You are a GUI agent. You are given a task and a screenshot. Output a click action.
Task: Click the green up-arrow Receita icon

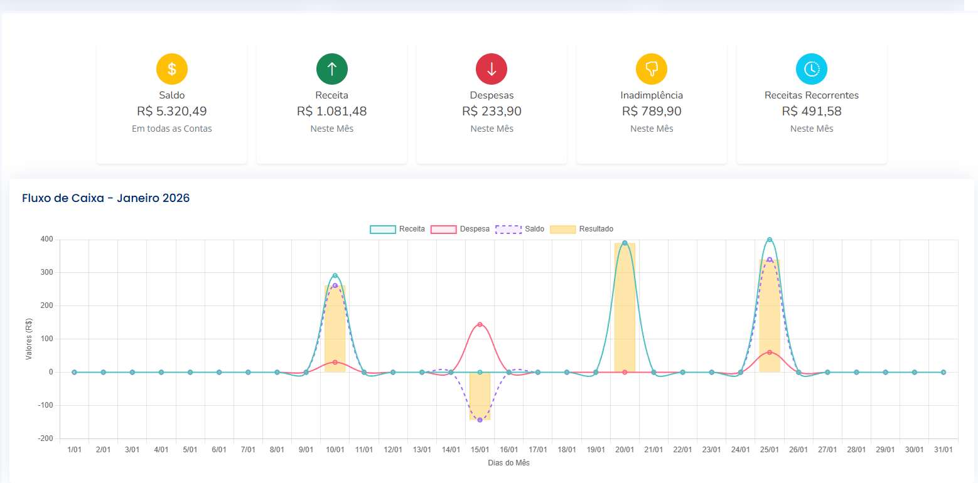tap(331, 69)
